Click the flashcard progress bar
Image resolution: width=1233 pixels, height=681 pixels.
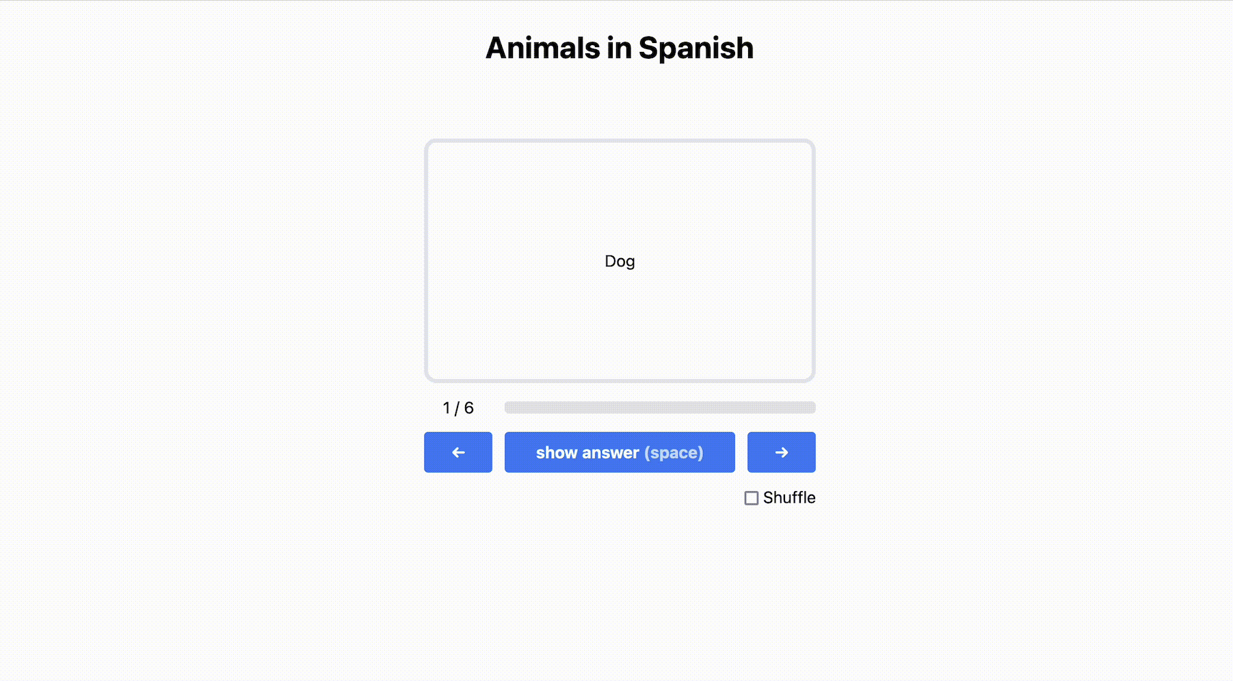[x=659, y=408]
